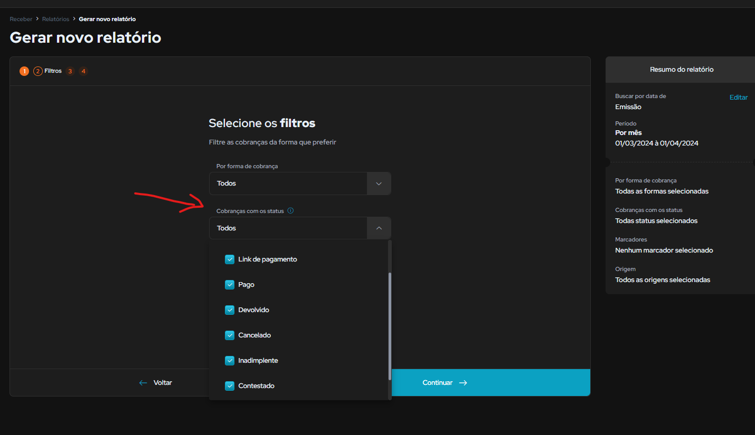Collapse the status dropdown using its up chevron
Viewport: 755px width, 435px height.
tap(379, 228)
